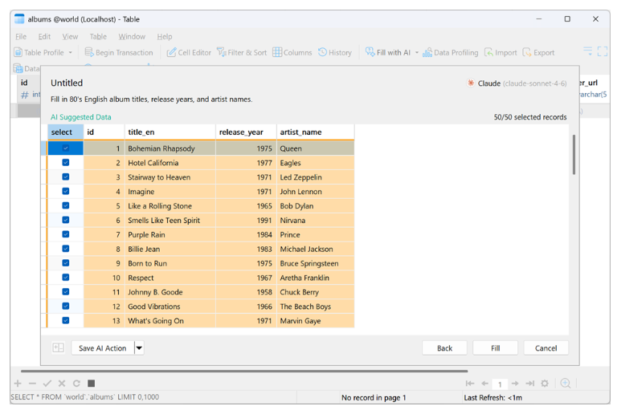Uncheck the Stairway to Heaven row checkbox
617x406 pixels.
coord(66,177)
